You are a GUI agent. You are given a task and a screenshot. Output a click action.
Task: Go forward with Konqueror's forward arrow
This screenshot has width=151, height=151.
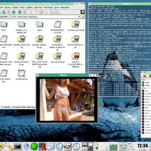pos(9,12)
